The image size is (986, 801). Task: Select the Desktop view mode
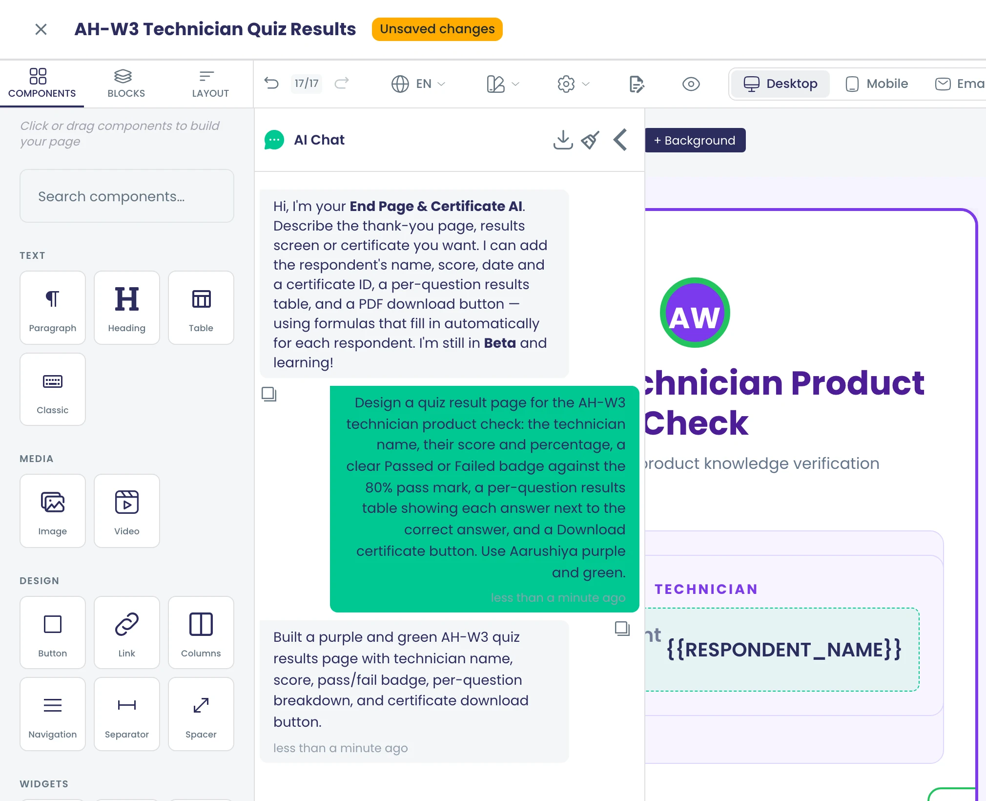(x=780, y=84)
